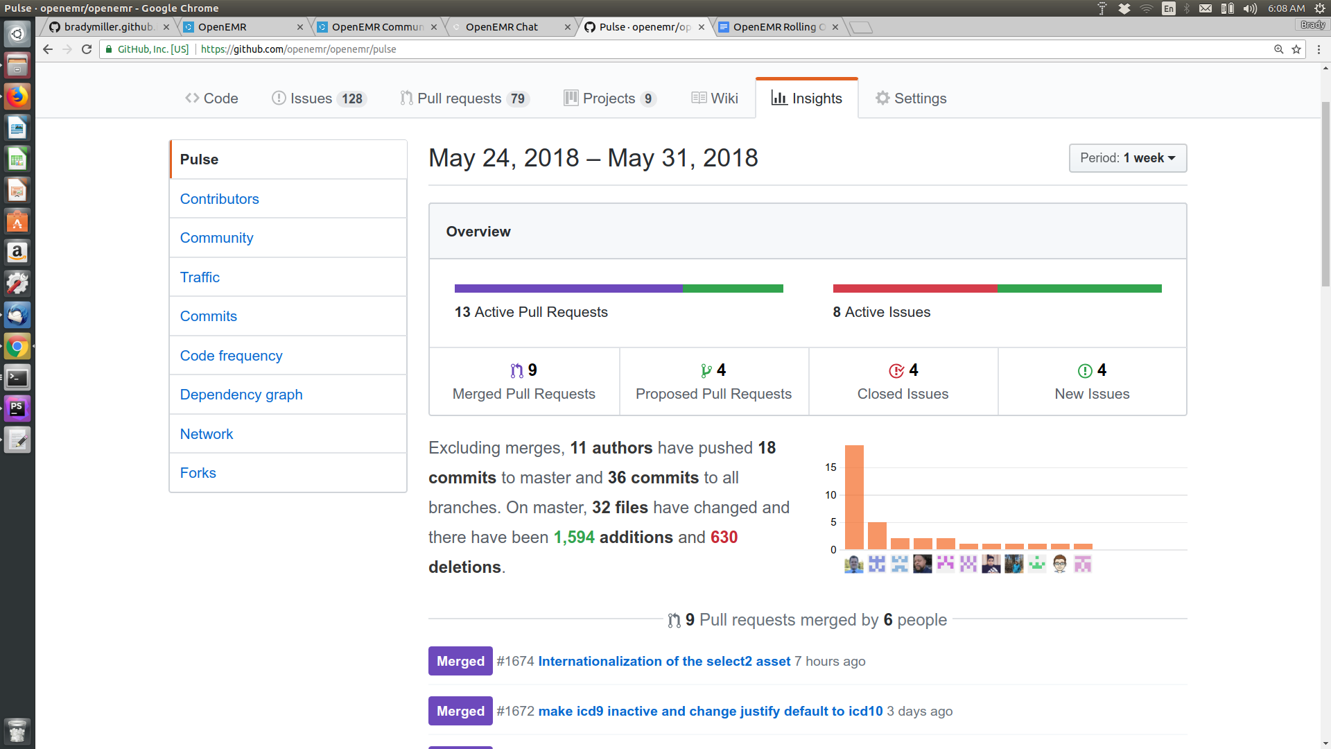Viewport: 1331px width, 749px height.
Task: Click the bearded man avatar, fourth under the chart
Action: click(x=923, y=564)
